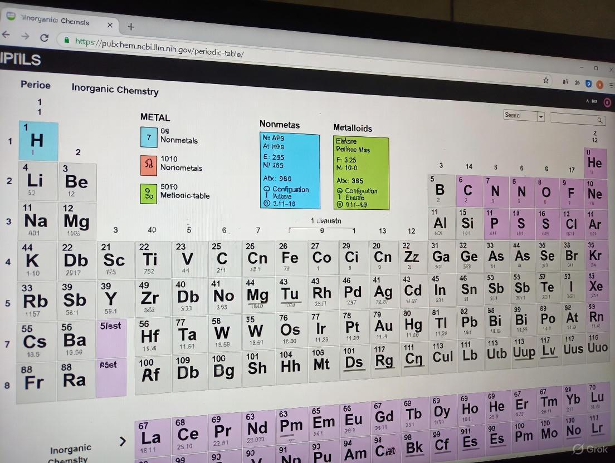Click the blue legend icon beside Nonmetals

[x=149, y=137]
